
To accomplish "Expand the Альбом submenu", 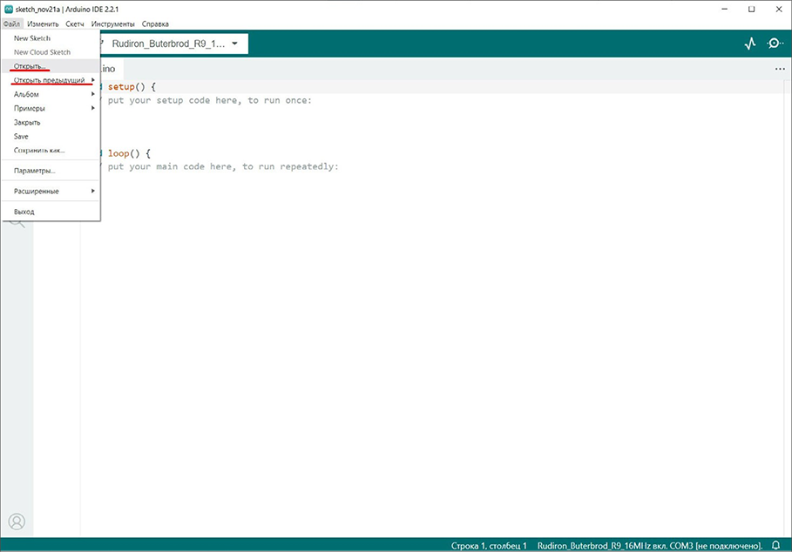I will coord(51,94).
